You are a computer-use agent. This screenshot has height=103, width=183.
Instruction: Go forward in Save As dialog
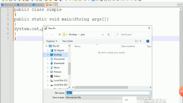[x=52, y=35]
